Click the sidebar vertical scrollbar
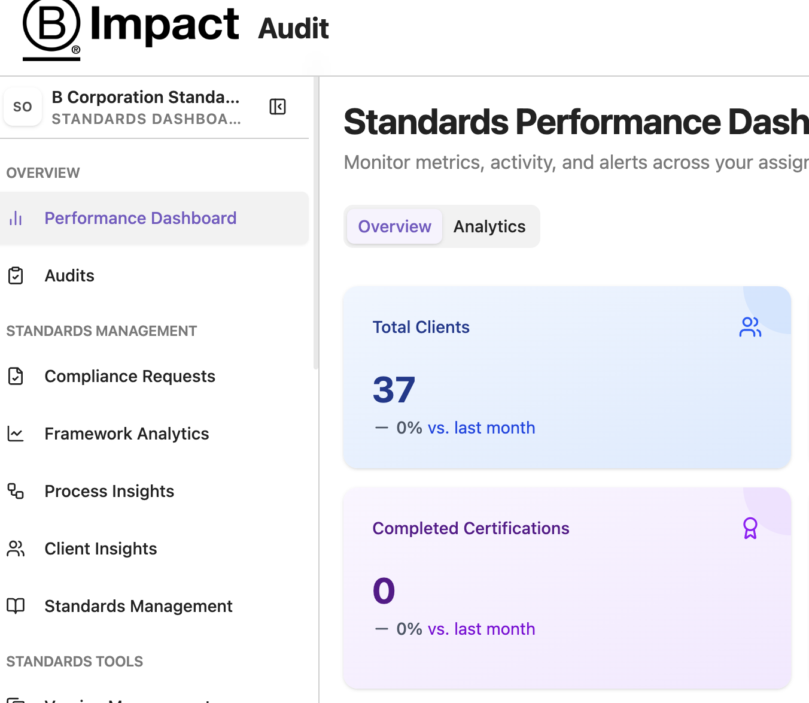Viewport: 809px width, 703px height. (x=315, y=240)
